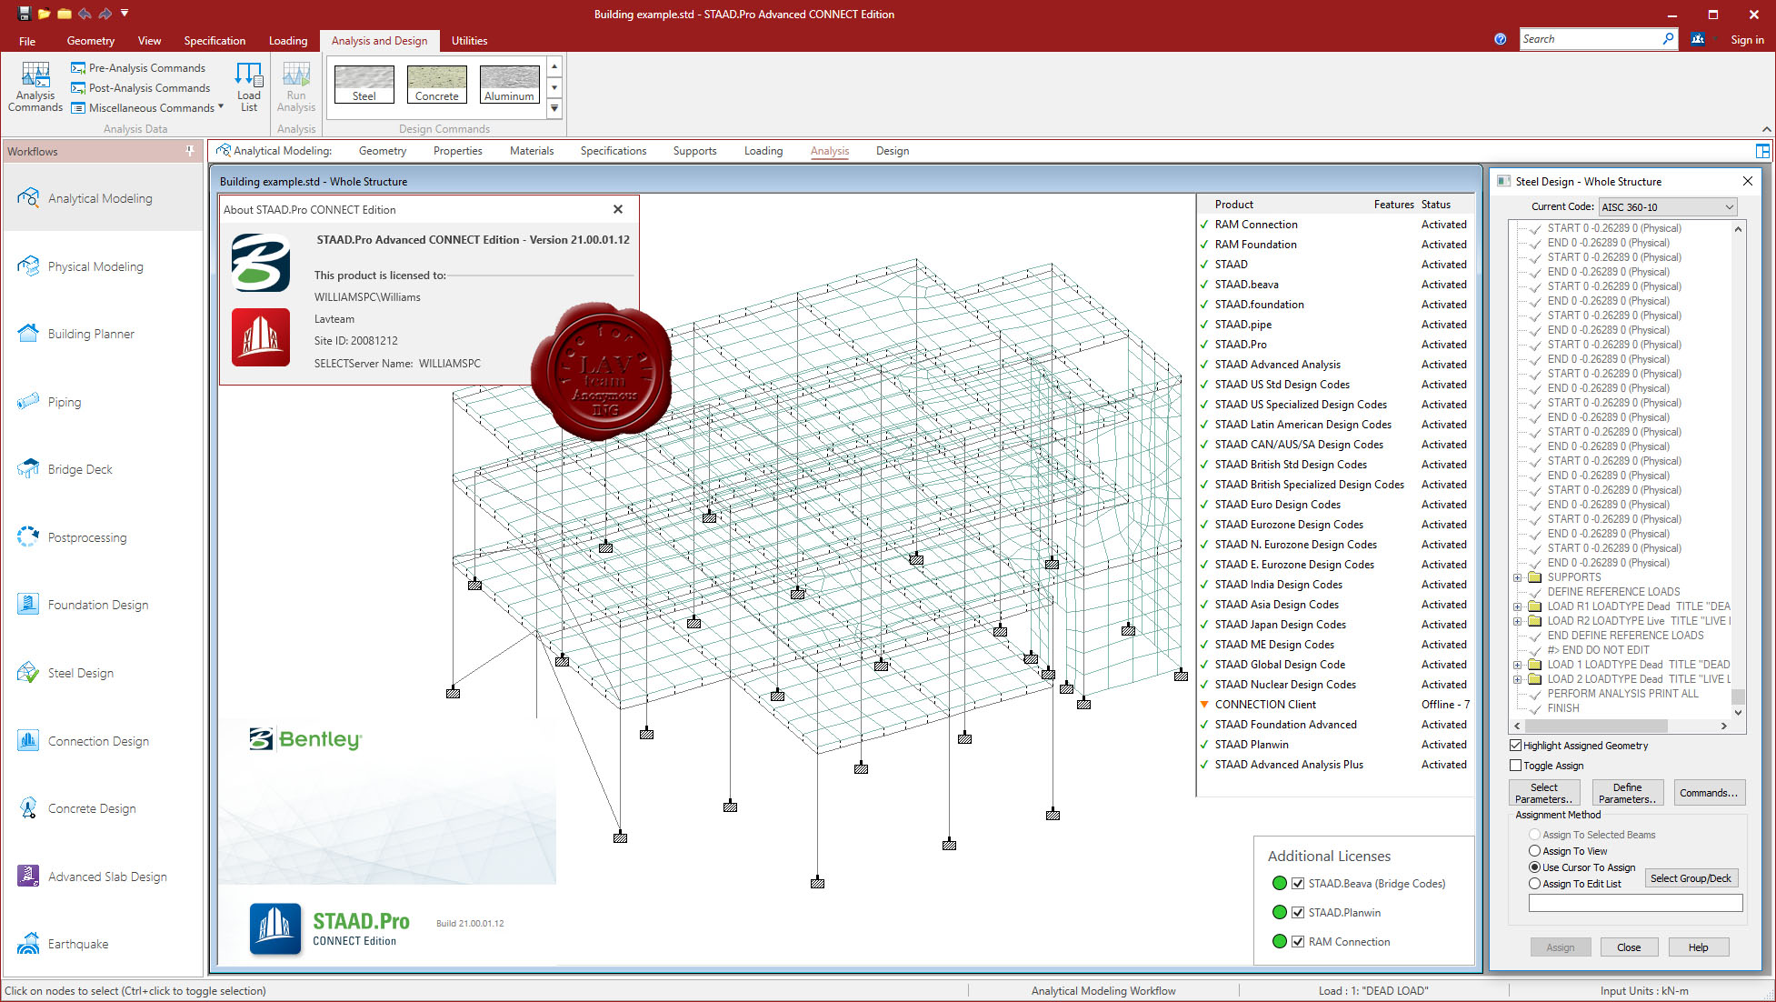Open the Utilities ribbon tab
Image resolution: width=1776 pixels, height=1002 pixels.
(469, 41)
